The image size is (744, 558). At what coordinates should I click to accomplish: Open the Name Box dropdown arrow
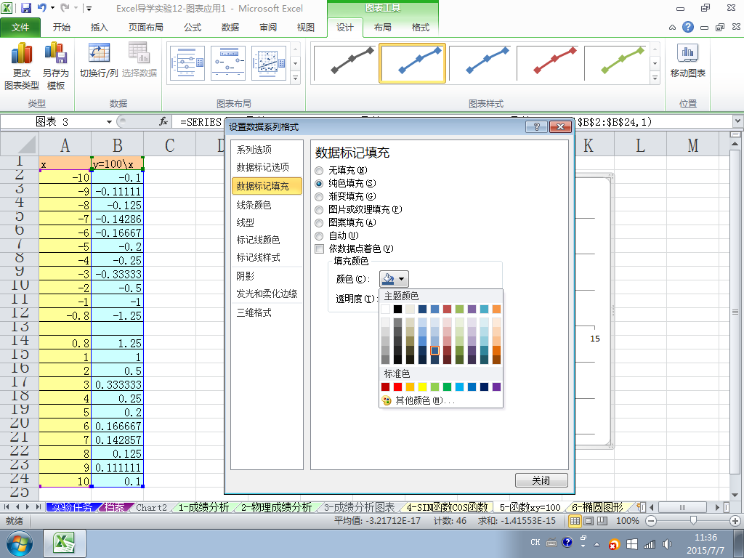[x=109, y=122]
